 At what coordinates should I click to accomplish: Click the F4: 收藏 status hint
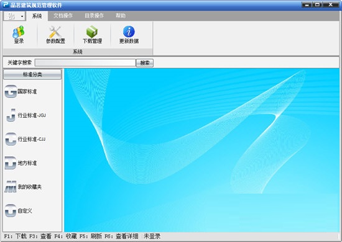[65, 236]
